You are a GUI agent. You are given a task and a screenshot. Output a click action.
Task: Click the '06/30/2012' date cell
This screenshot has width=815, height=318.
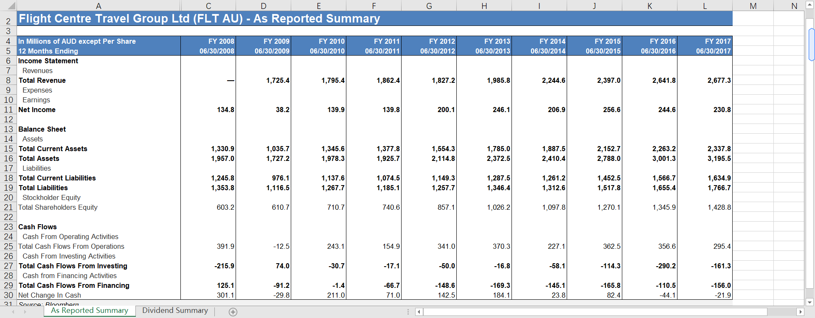click(429, 51)
